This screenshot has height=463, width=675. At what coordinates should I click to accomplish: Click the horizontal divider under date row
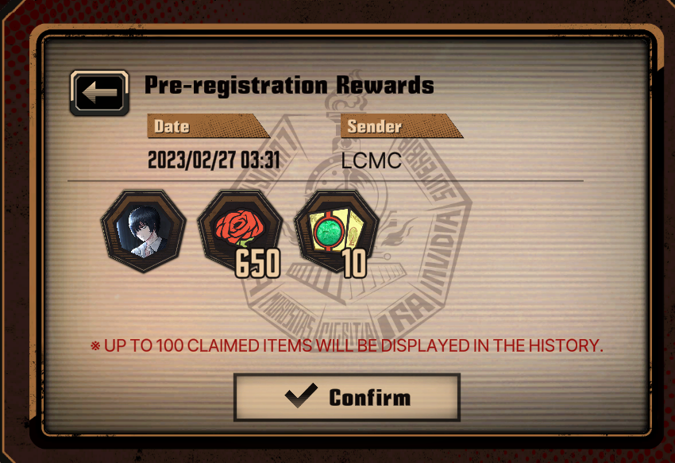point(326,181)
